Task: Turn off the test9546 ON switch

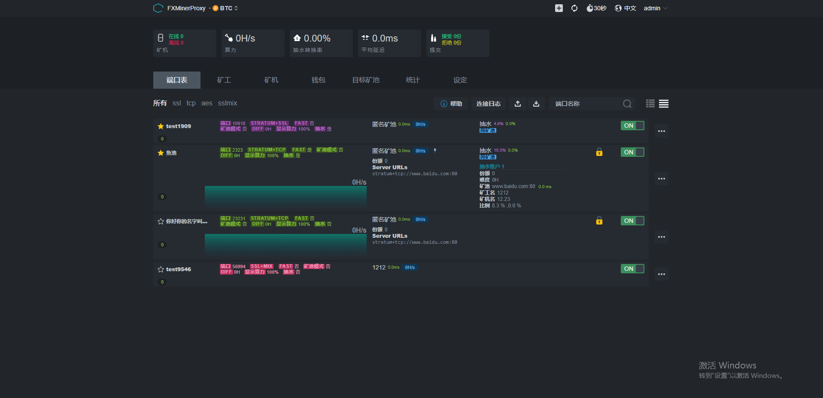Action: [x=632, y=269]
